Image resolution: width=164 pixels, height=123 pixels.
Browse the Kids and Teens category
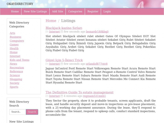20,60
